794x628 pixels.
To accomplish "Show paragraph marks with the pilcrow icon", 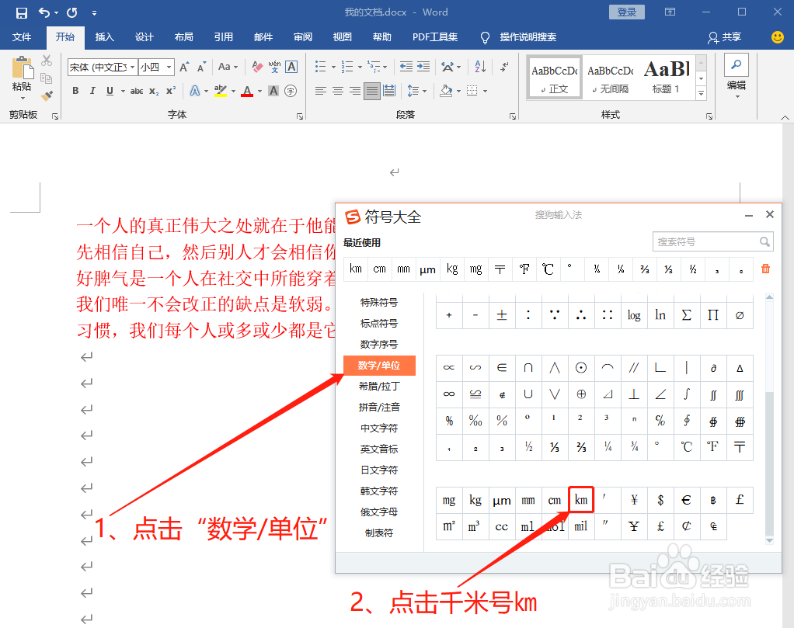I will tap(504, 66).
